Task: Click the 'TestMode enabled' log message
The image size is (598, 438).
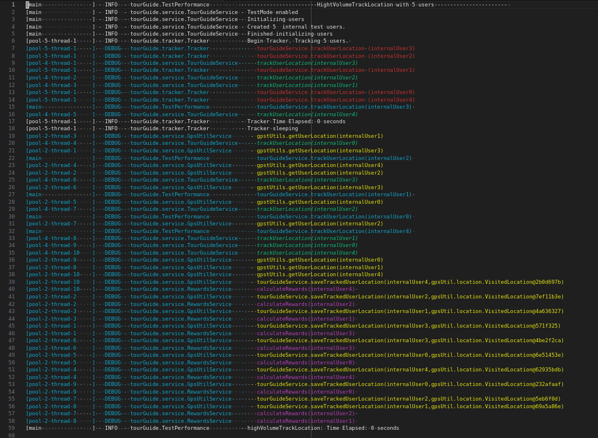Action: [272, 12]
